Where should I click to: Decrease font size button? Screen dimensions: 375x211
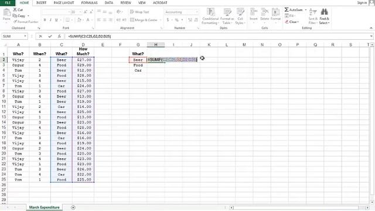(x=91, y=12)
